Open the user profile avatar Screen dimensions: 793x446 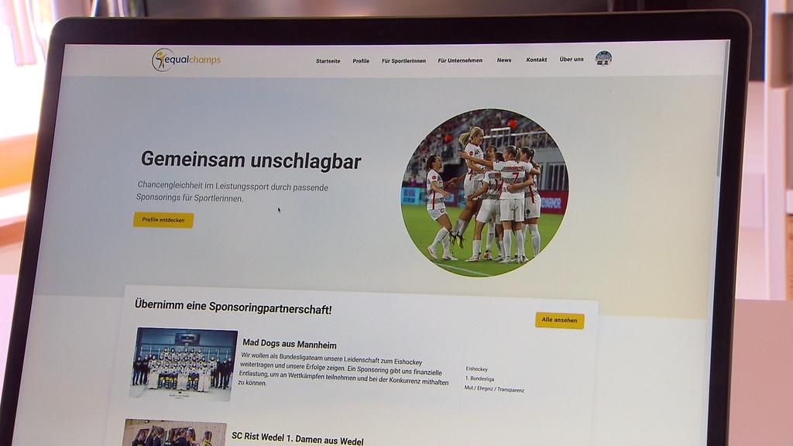coord(603,58)
